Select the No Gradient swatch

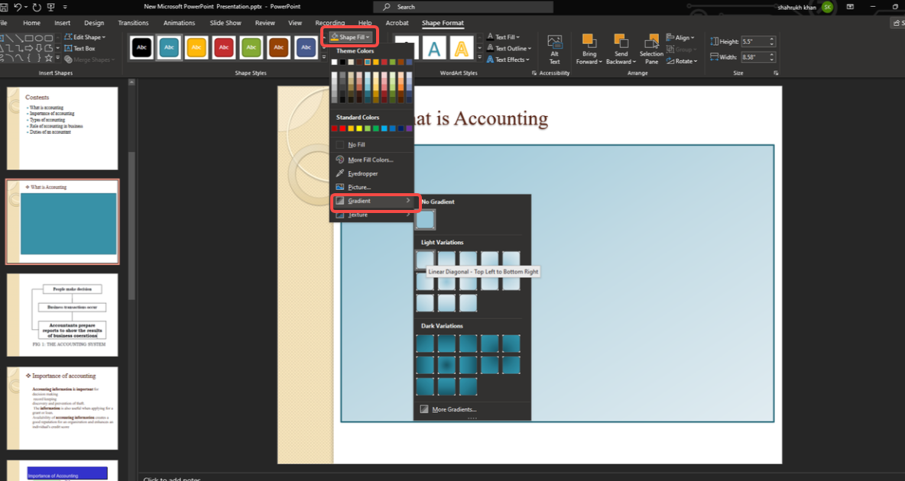426,220
